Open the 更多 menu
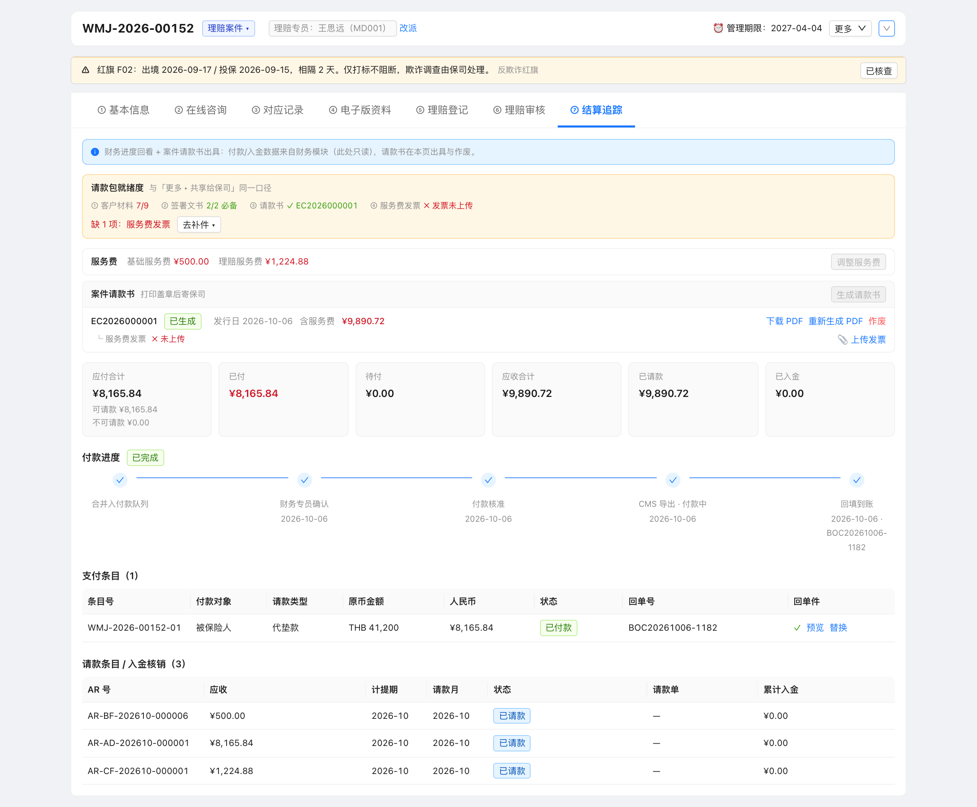Viewport: 977px width, 807px height. [x=850, y=28]
